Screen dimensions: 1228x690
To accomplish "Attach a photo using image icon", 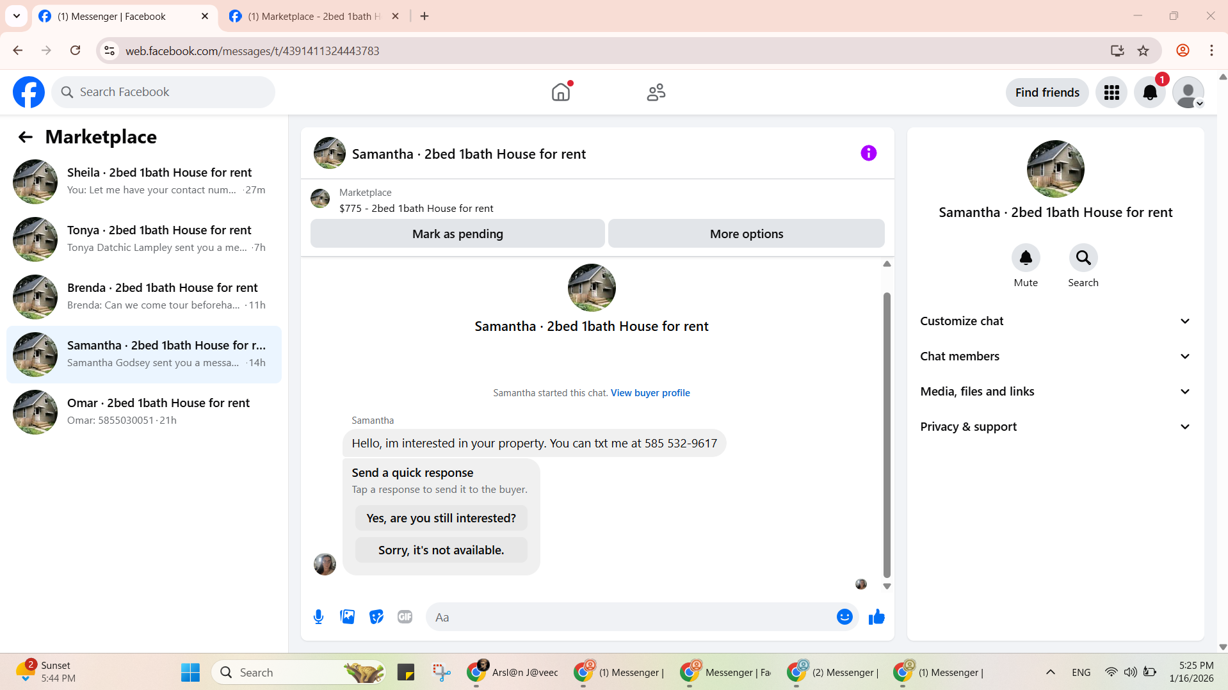I will click(347, 617).
